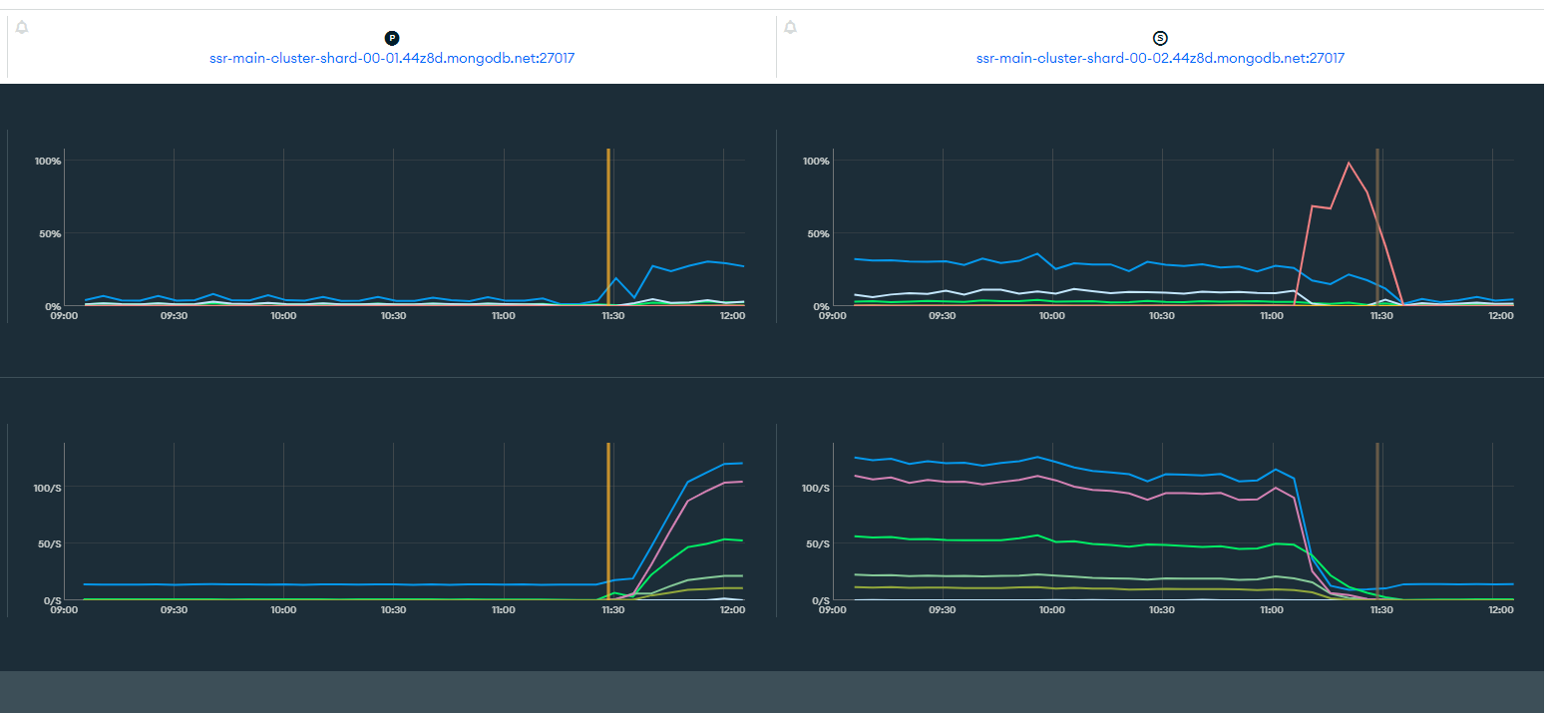The height and width of the screenshot is (713, 1556).
Task: Click 10:00 time label under primary percentage chart
Action: pyautogui.click(x=283, y=316)
